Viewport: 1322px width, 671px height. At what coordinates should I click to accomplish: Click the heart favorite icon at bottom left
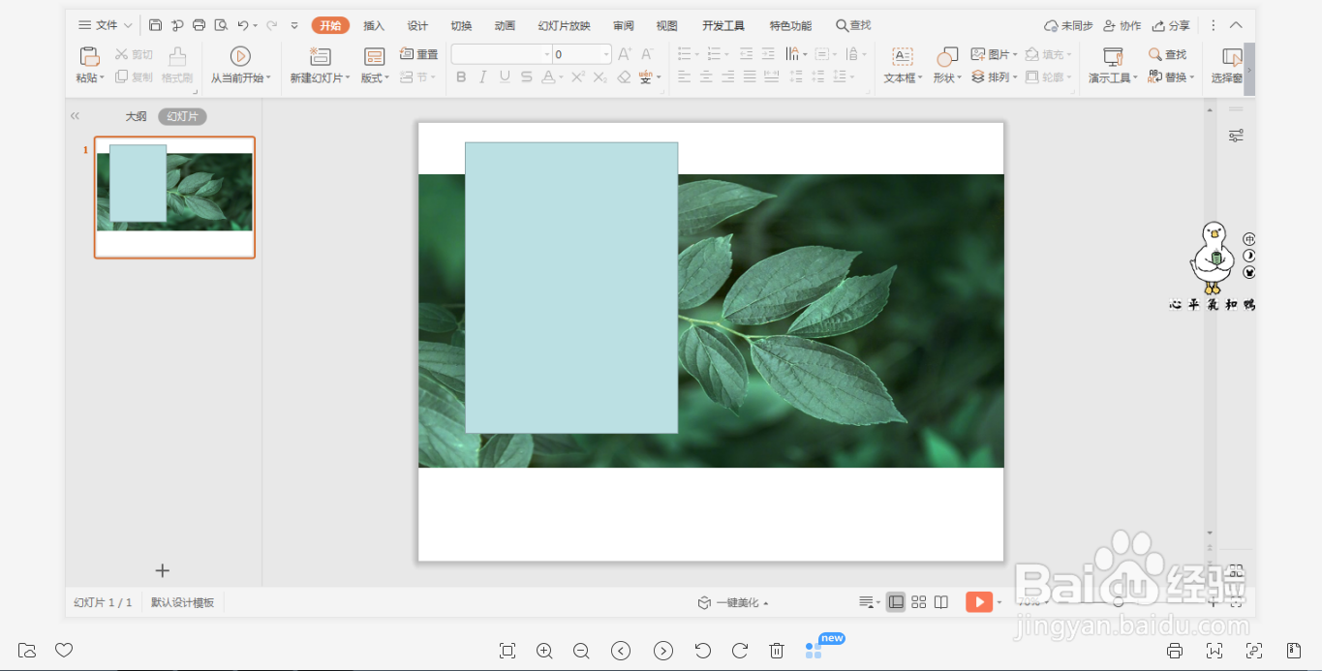point(64,650)
